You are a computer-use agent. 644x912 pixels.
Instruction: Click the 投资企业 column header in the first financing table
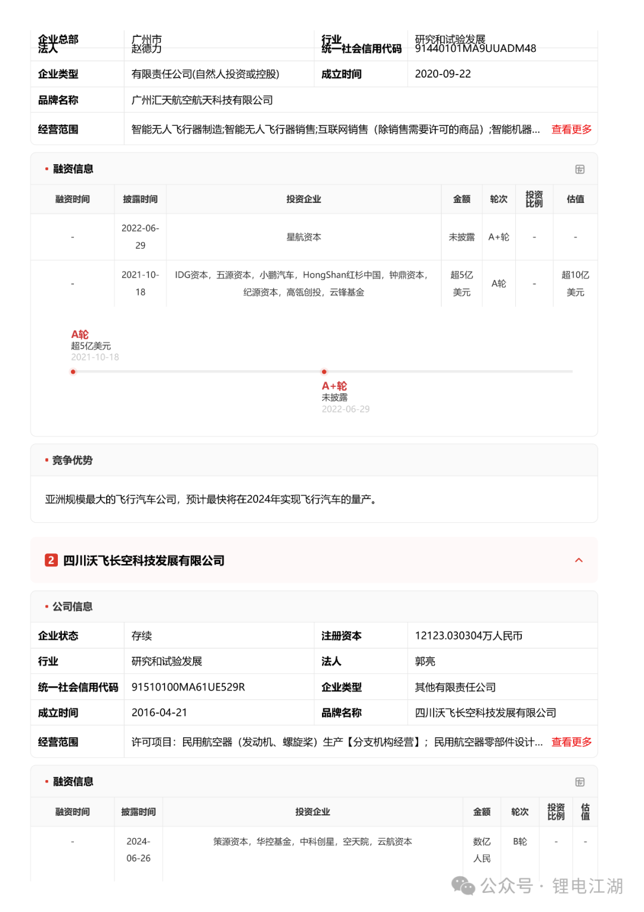point(304,199)
